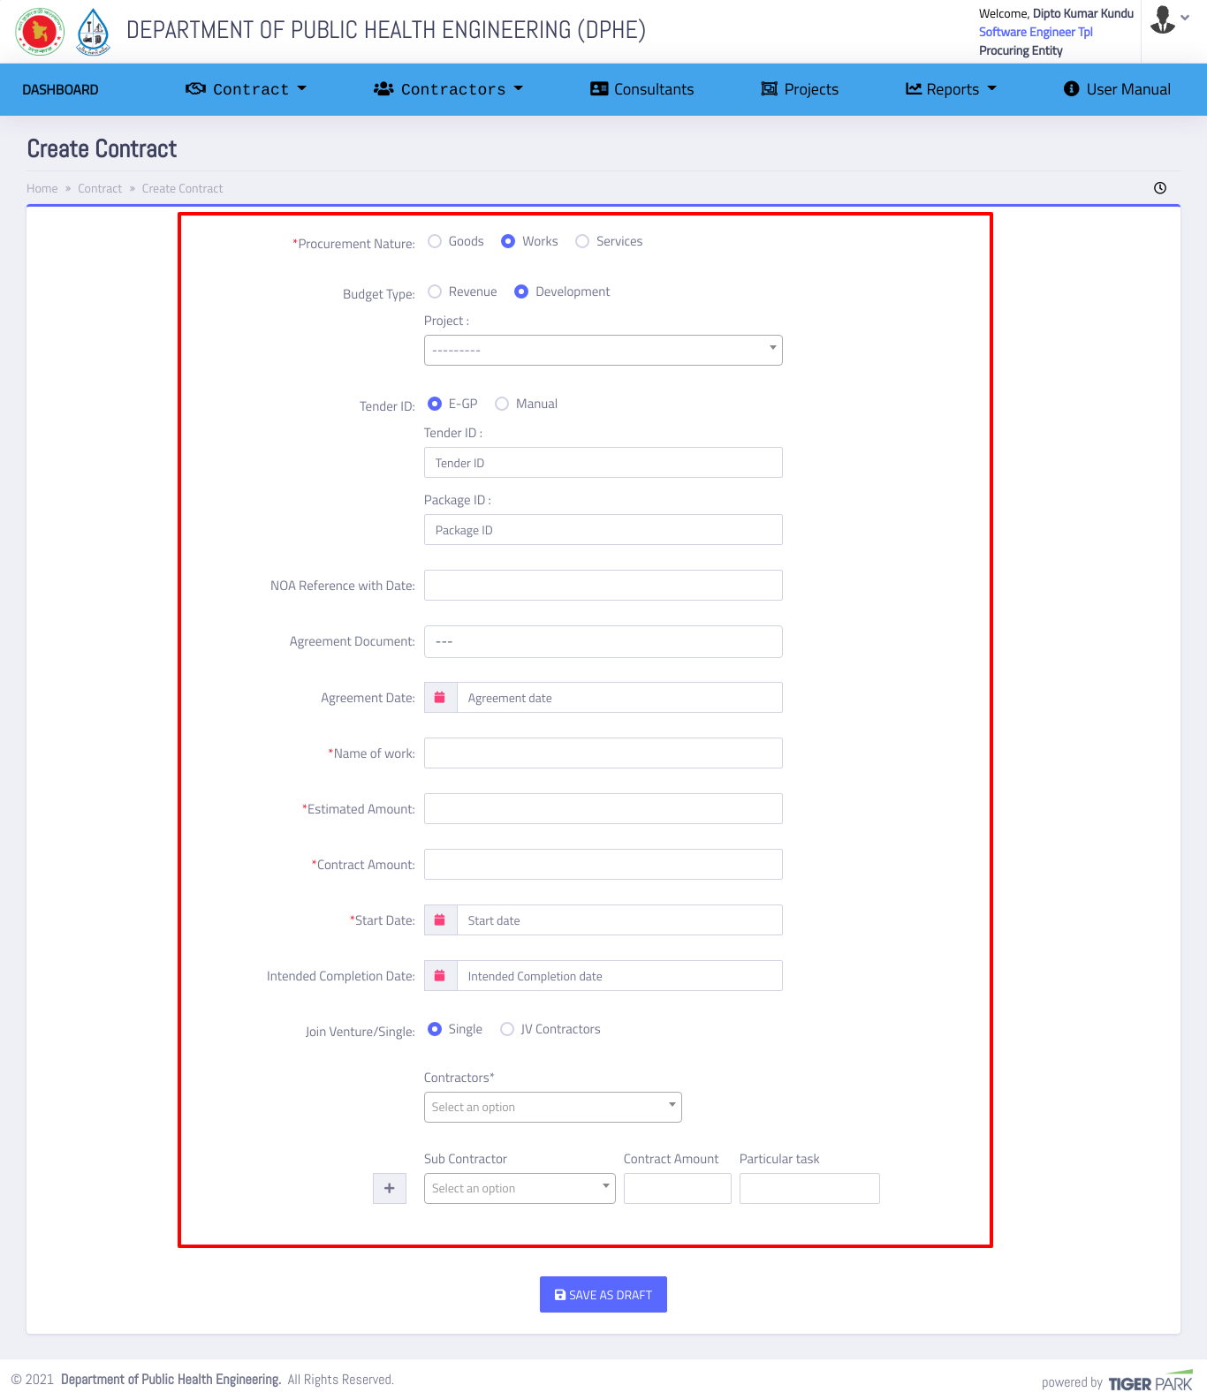Open Intended Completion Date calendar icon
The height and width of the screenshot is (1400, 1207).
(x=440, y=976)
